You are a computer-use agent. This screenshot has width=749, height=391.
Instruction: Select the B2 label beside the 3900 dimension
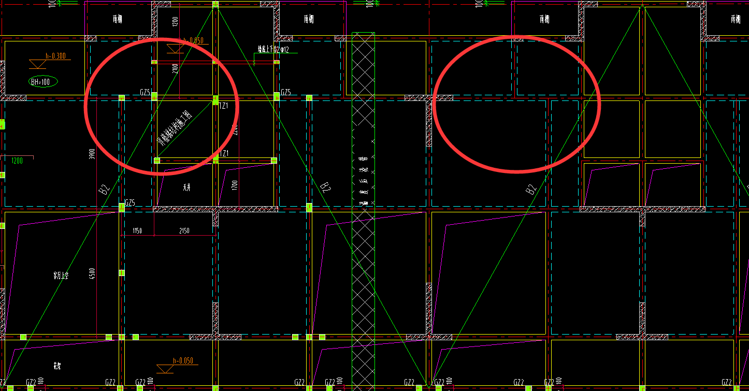coord(104,189)
